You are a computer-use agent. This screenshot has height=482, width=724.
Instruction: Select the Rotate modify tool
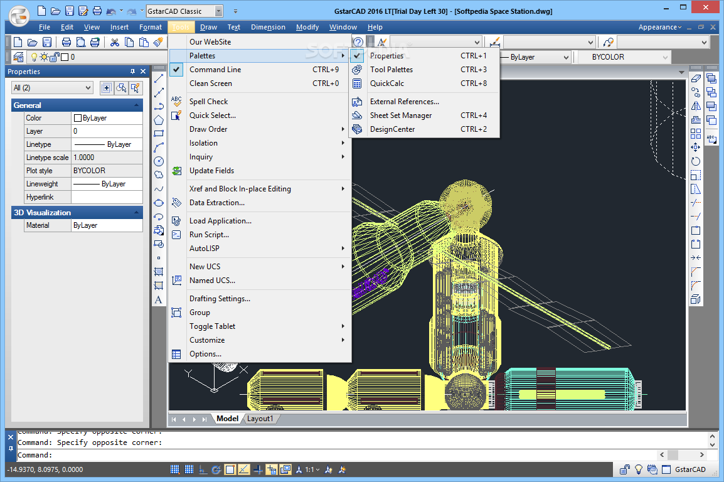(x=696, y=161)
